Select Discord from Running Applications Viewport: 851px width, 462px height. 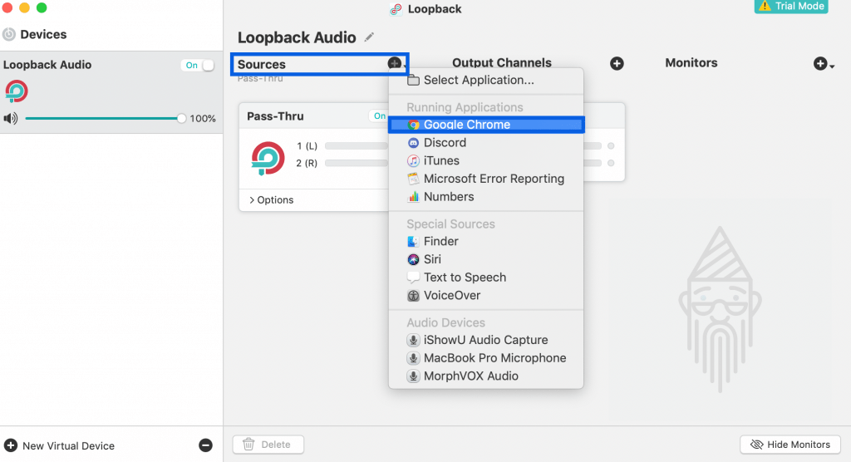[486, 143]
